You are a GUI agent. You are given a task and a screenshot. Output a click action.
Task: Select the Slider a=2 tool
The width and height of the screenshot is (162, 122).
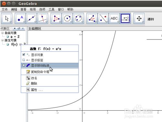tap(125, 18)
